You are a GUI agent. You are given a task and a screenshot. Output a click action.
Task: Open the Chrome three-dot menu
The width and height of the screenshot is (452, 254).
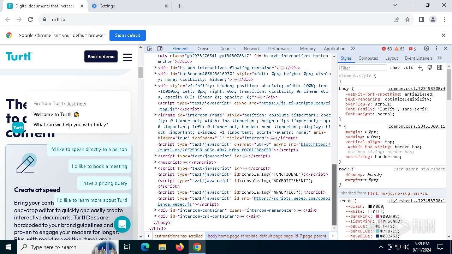coord(444,20)
